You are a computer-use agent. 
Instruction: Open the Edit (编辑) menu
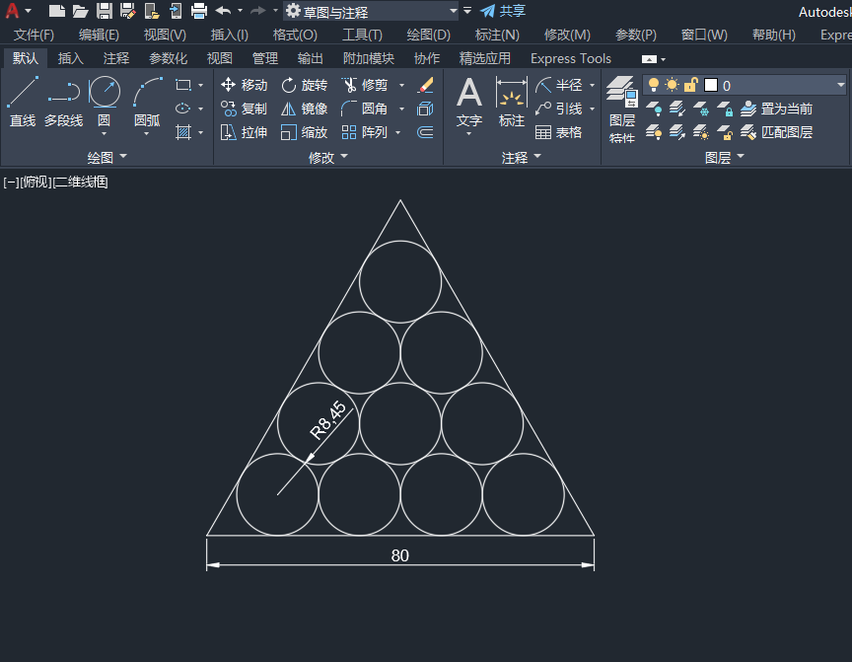tap(99, 35)
